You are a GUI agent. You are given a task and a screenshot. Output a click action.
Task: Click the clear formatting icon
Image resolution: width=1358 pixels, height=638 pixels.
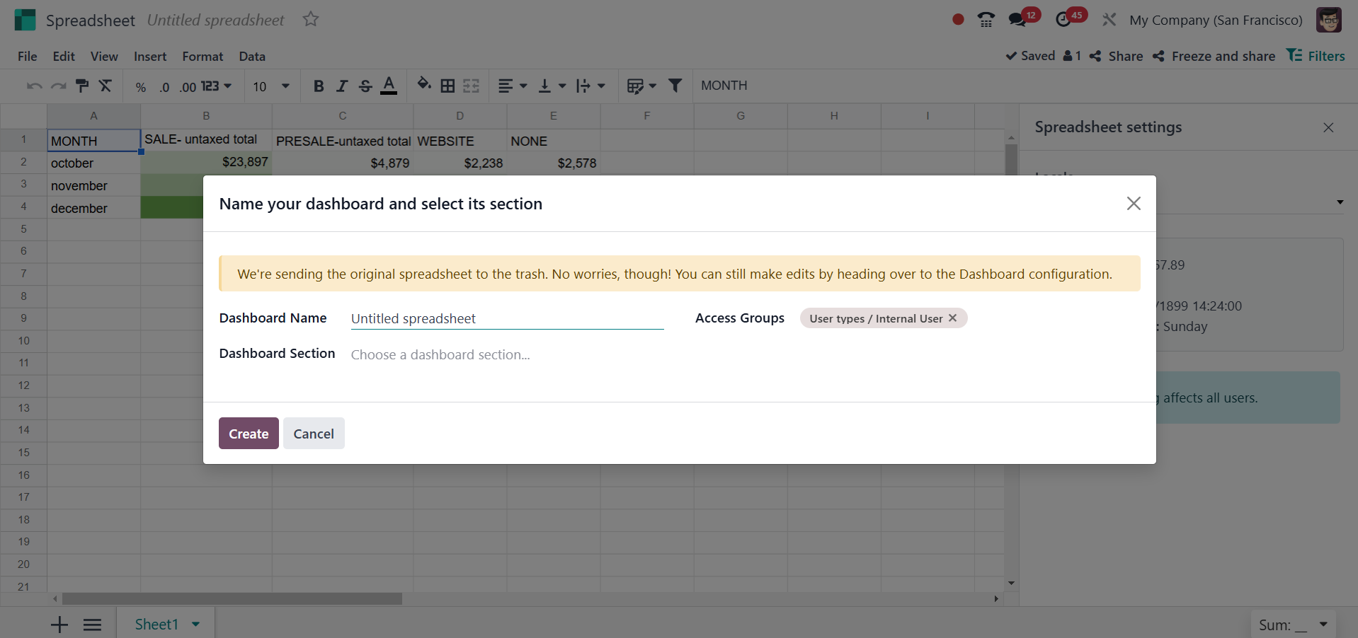pos(105,86)
